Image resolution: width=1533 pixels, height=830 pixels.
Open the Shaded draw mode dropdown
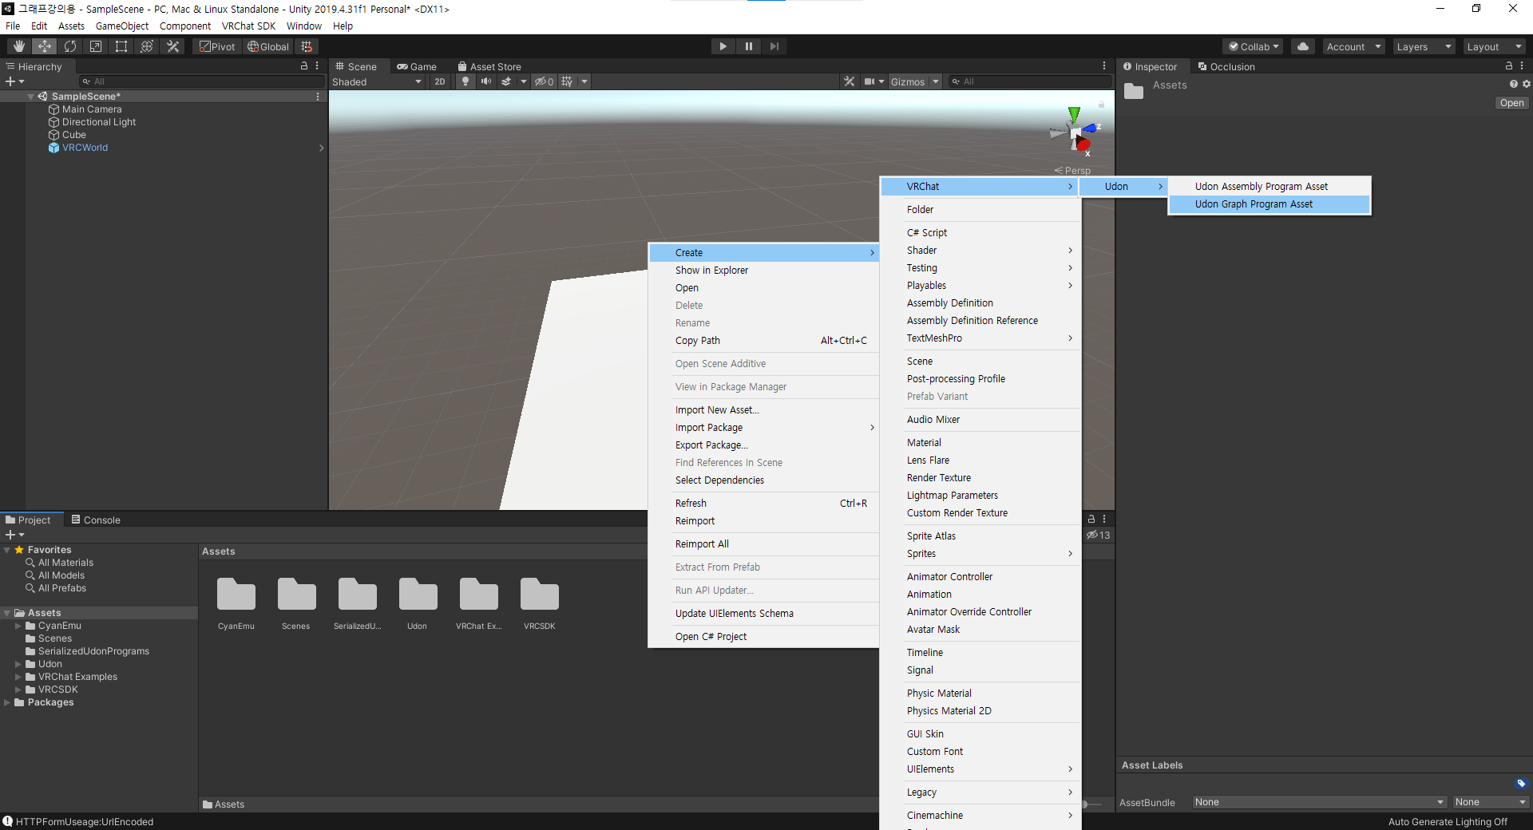coord(377,81)
